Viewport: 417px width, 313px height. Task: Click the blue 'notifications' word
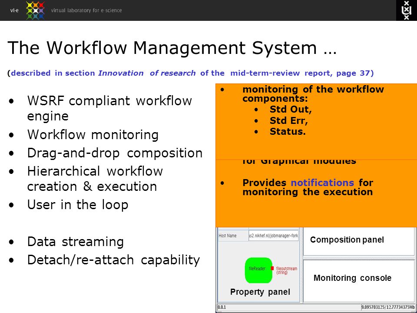[322, 183]
